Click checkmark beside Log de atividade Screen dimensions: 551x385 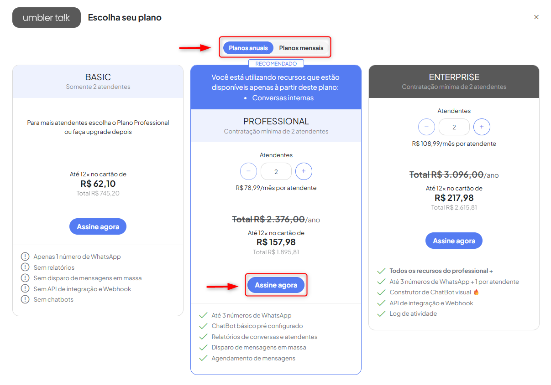pos(381,313)
